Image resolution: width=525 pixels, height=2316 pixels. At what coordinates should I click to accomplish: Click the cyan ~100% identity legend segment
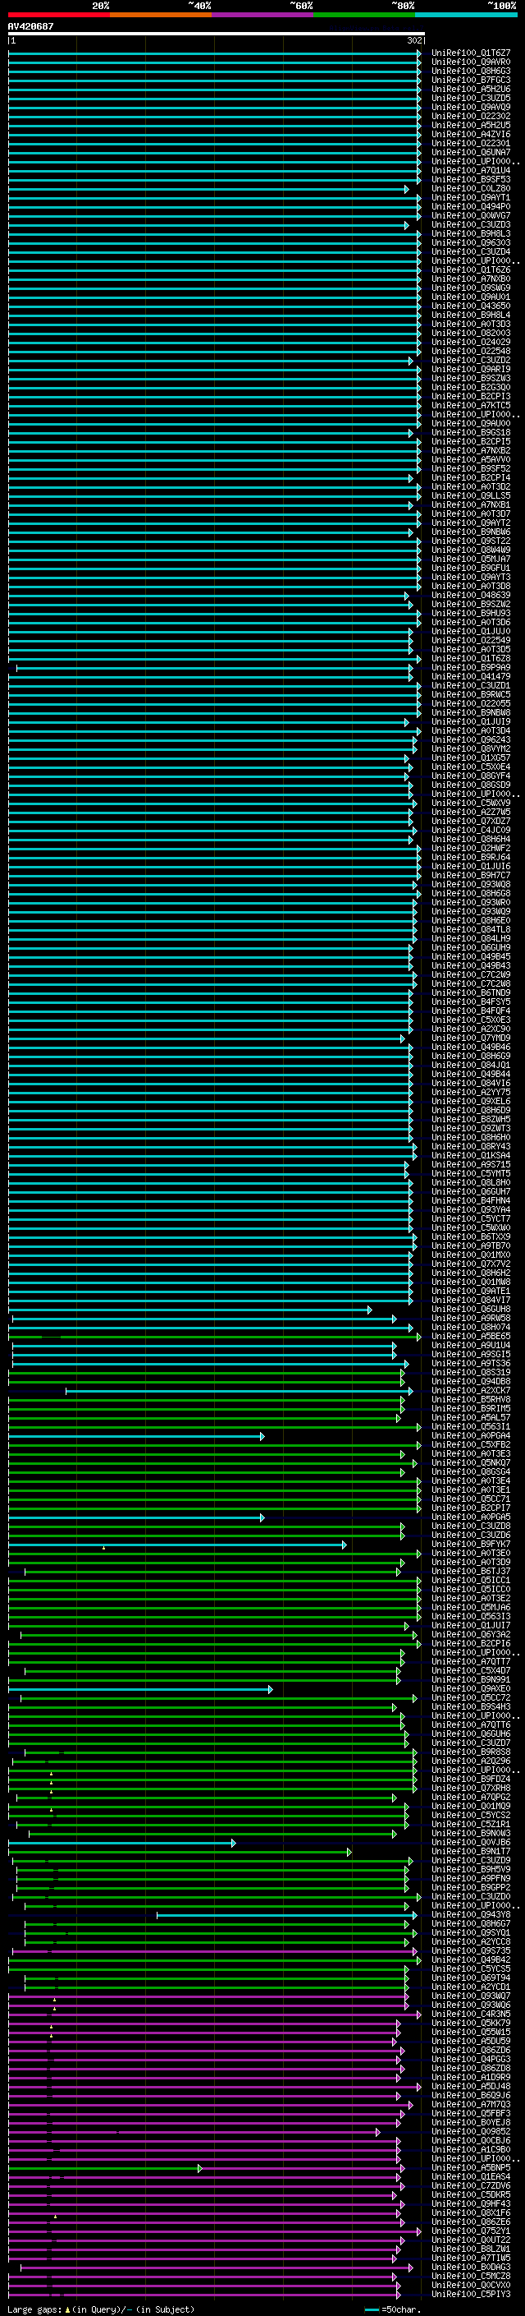tap(466, 15)
